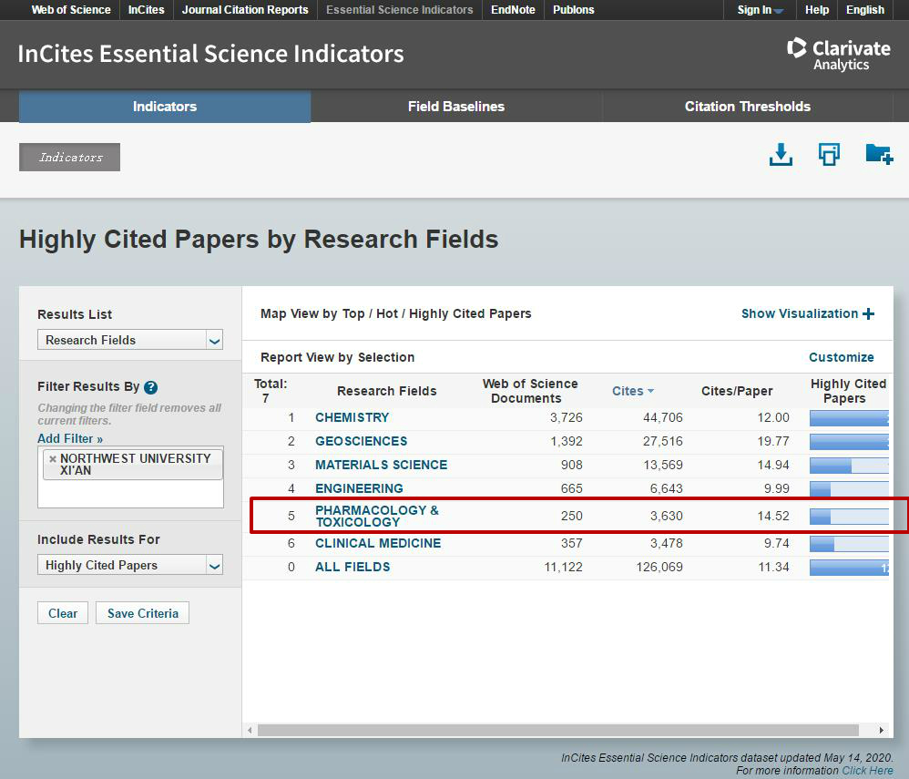Click the Clarivate Analytics logo
909x779 pixels.
coord(838,54)
